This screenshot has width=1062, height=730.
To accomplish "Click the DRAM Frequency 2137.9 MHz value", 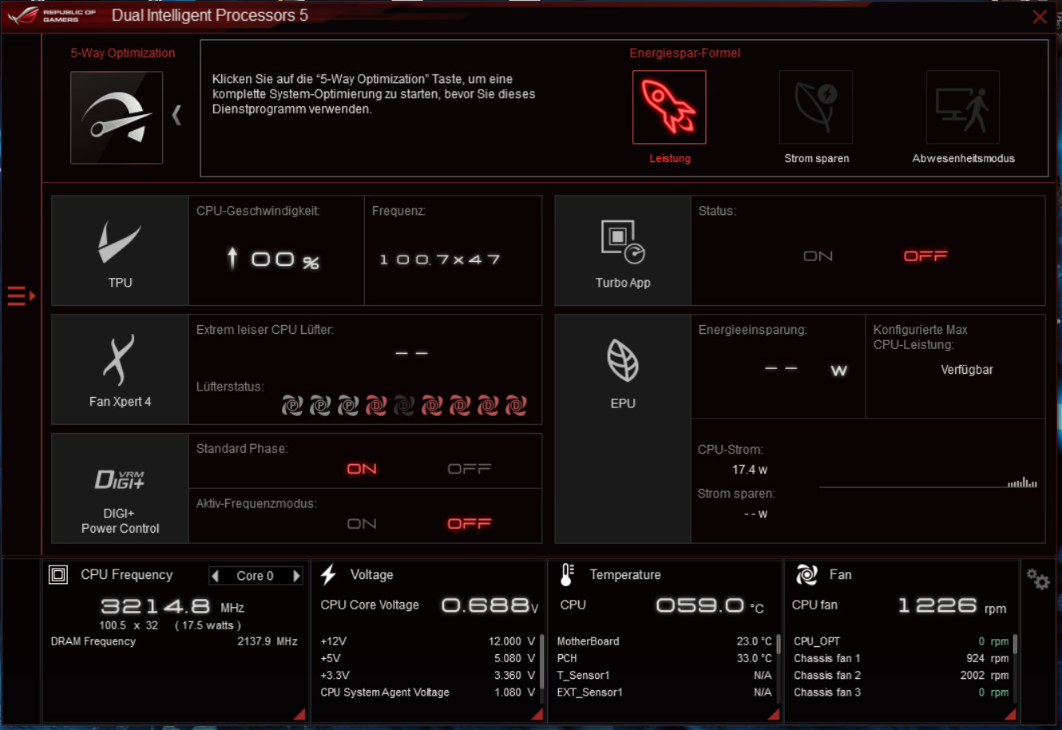I will pos(267,641).
